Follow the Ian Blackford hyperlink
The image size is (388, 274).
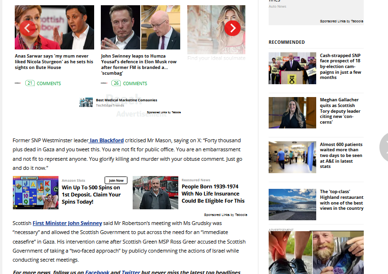point(106,140)
